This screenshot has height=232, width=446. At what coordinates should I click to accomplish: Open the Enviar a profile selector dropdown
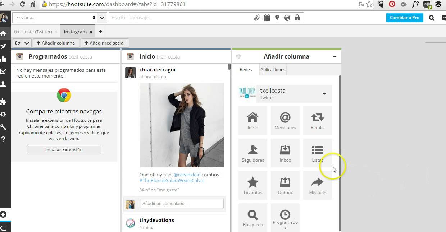click(102, 18)
